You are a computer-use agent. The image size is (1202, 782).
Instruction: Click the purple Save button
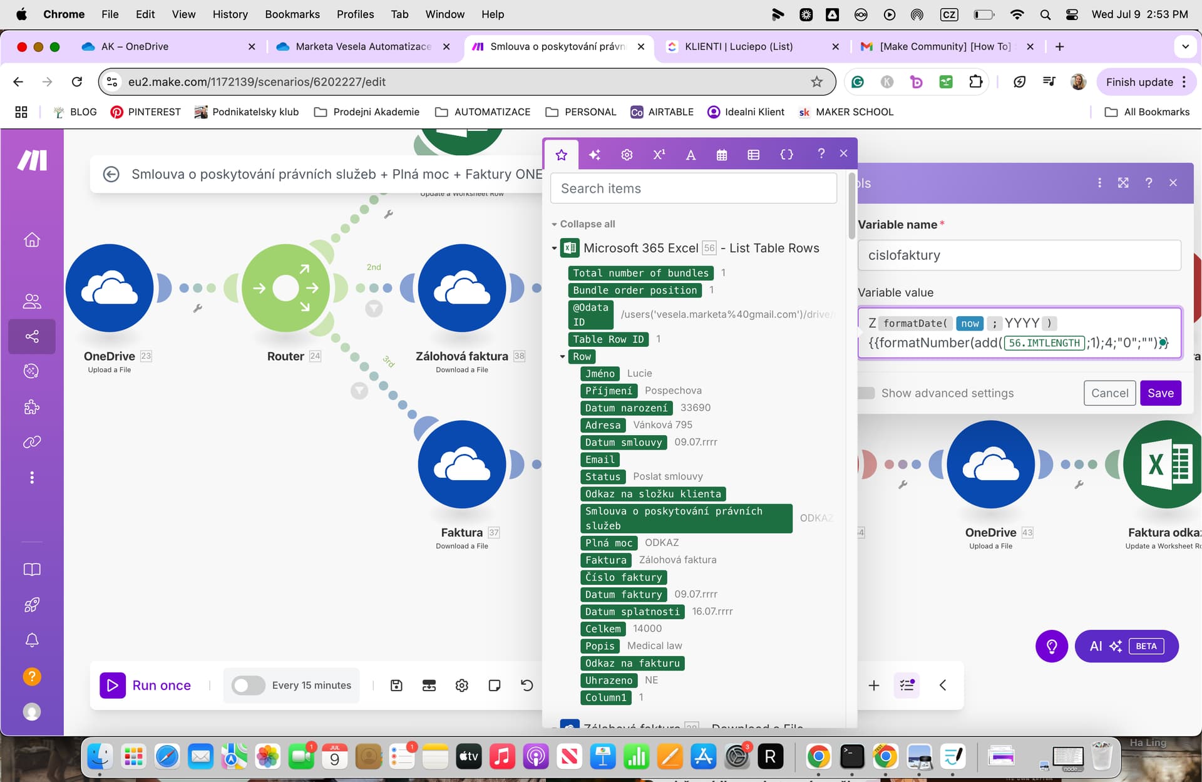pos(1160,393)
